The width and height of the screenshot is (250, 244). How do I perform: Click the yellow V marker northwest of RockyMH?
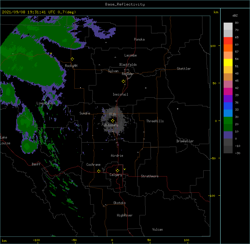click(x=51, y=53)
